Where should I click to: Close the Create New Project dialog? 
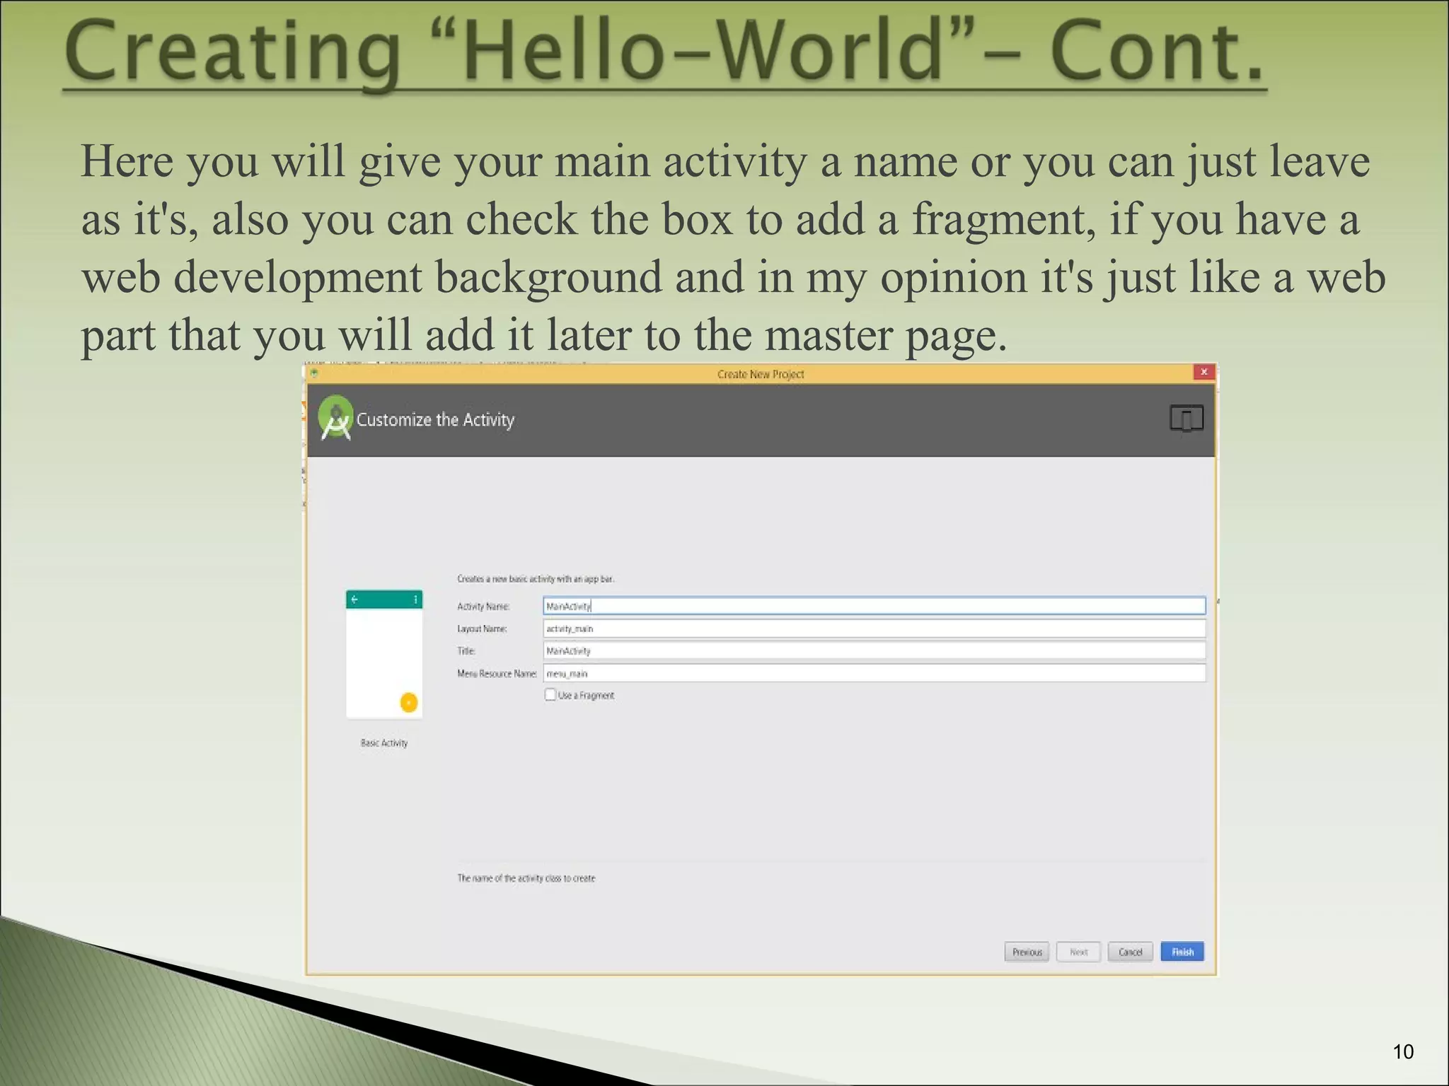[x=1203, y=372]
